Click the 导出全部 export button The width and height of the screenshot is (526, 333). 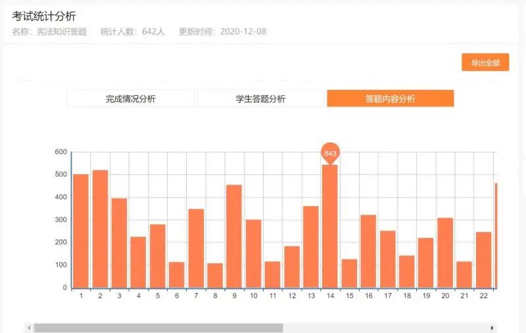(x=485, y=63)
